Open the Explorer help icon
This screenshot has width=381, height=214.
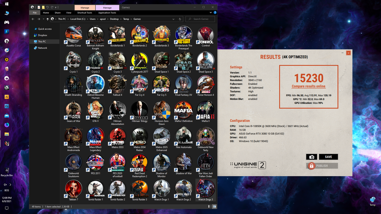click(215, 13)
